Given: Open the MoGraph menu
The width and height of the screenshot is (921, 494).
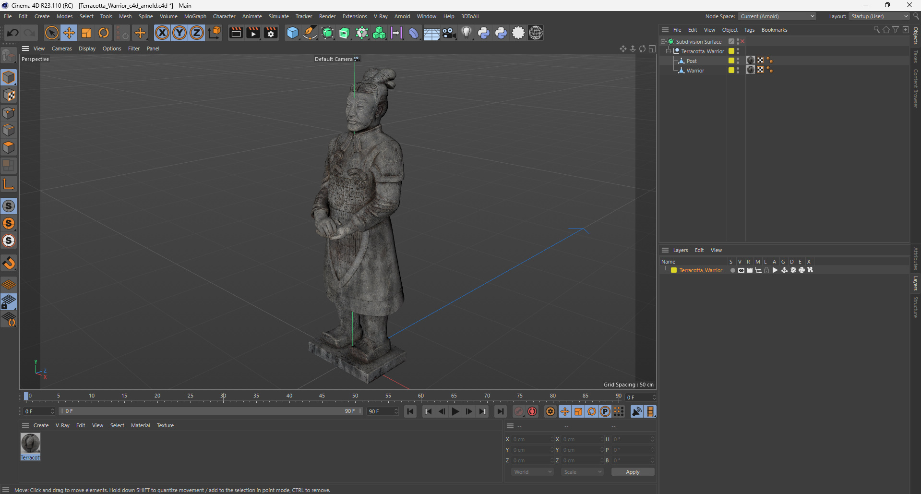Looking at the screenshot, I should click(195, 16).
